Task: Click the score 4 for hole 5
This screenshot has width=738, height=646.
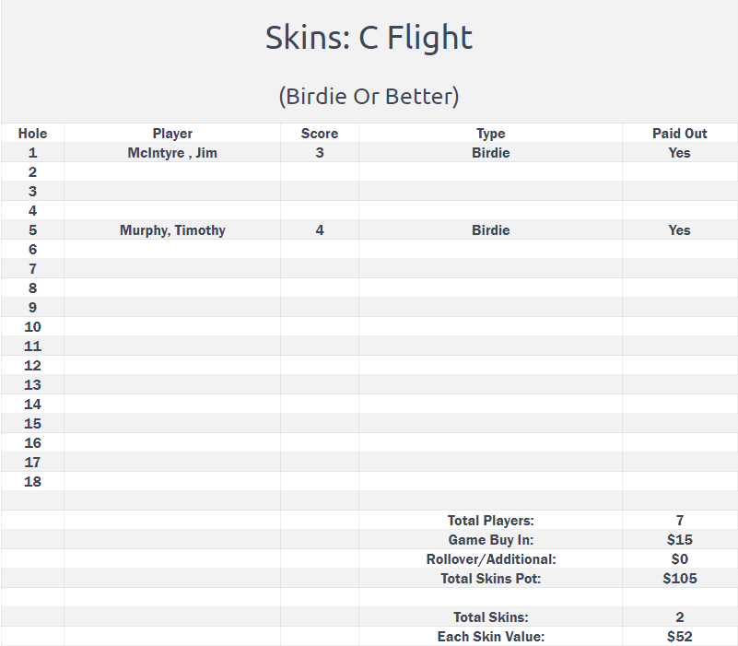Action: [320, 230]
